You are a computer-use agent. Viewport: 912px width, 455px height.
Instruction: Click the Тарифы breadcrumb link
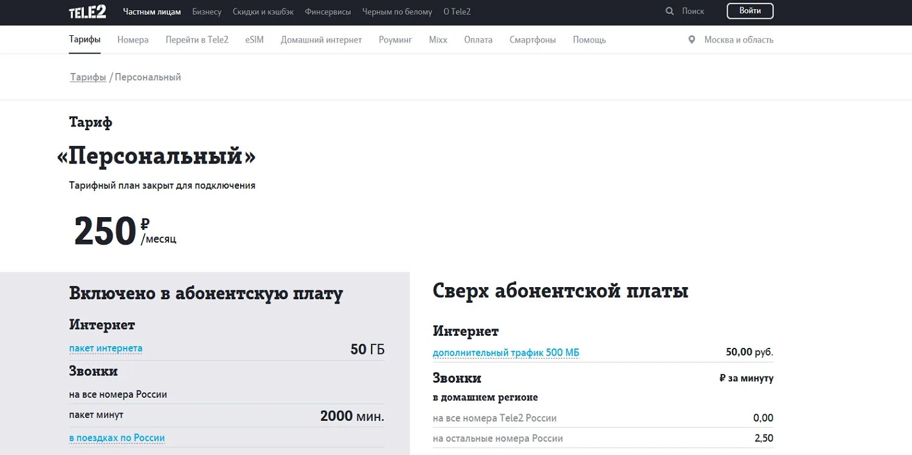click(x=88, y=77)
